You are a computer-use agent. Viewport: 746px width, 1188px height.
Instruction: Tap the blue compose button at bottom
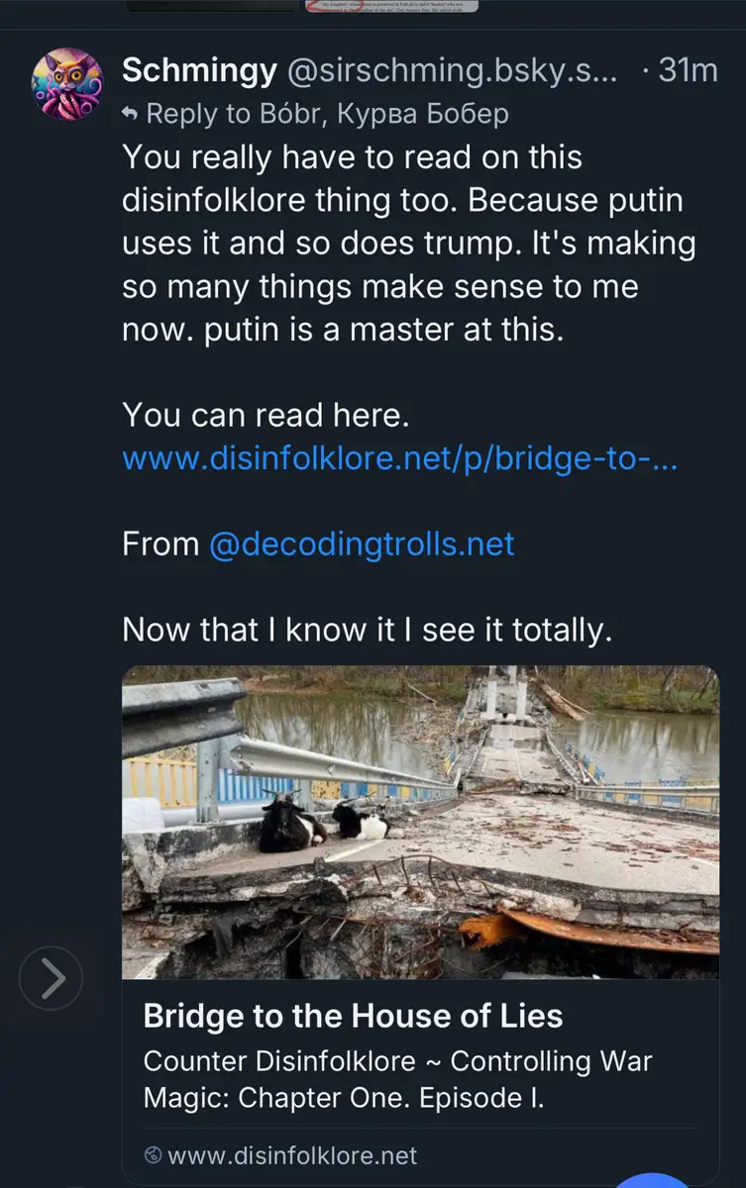pyautogui.click(x=651, y=1180)
